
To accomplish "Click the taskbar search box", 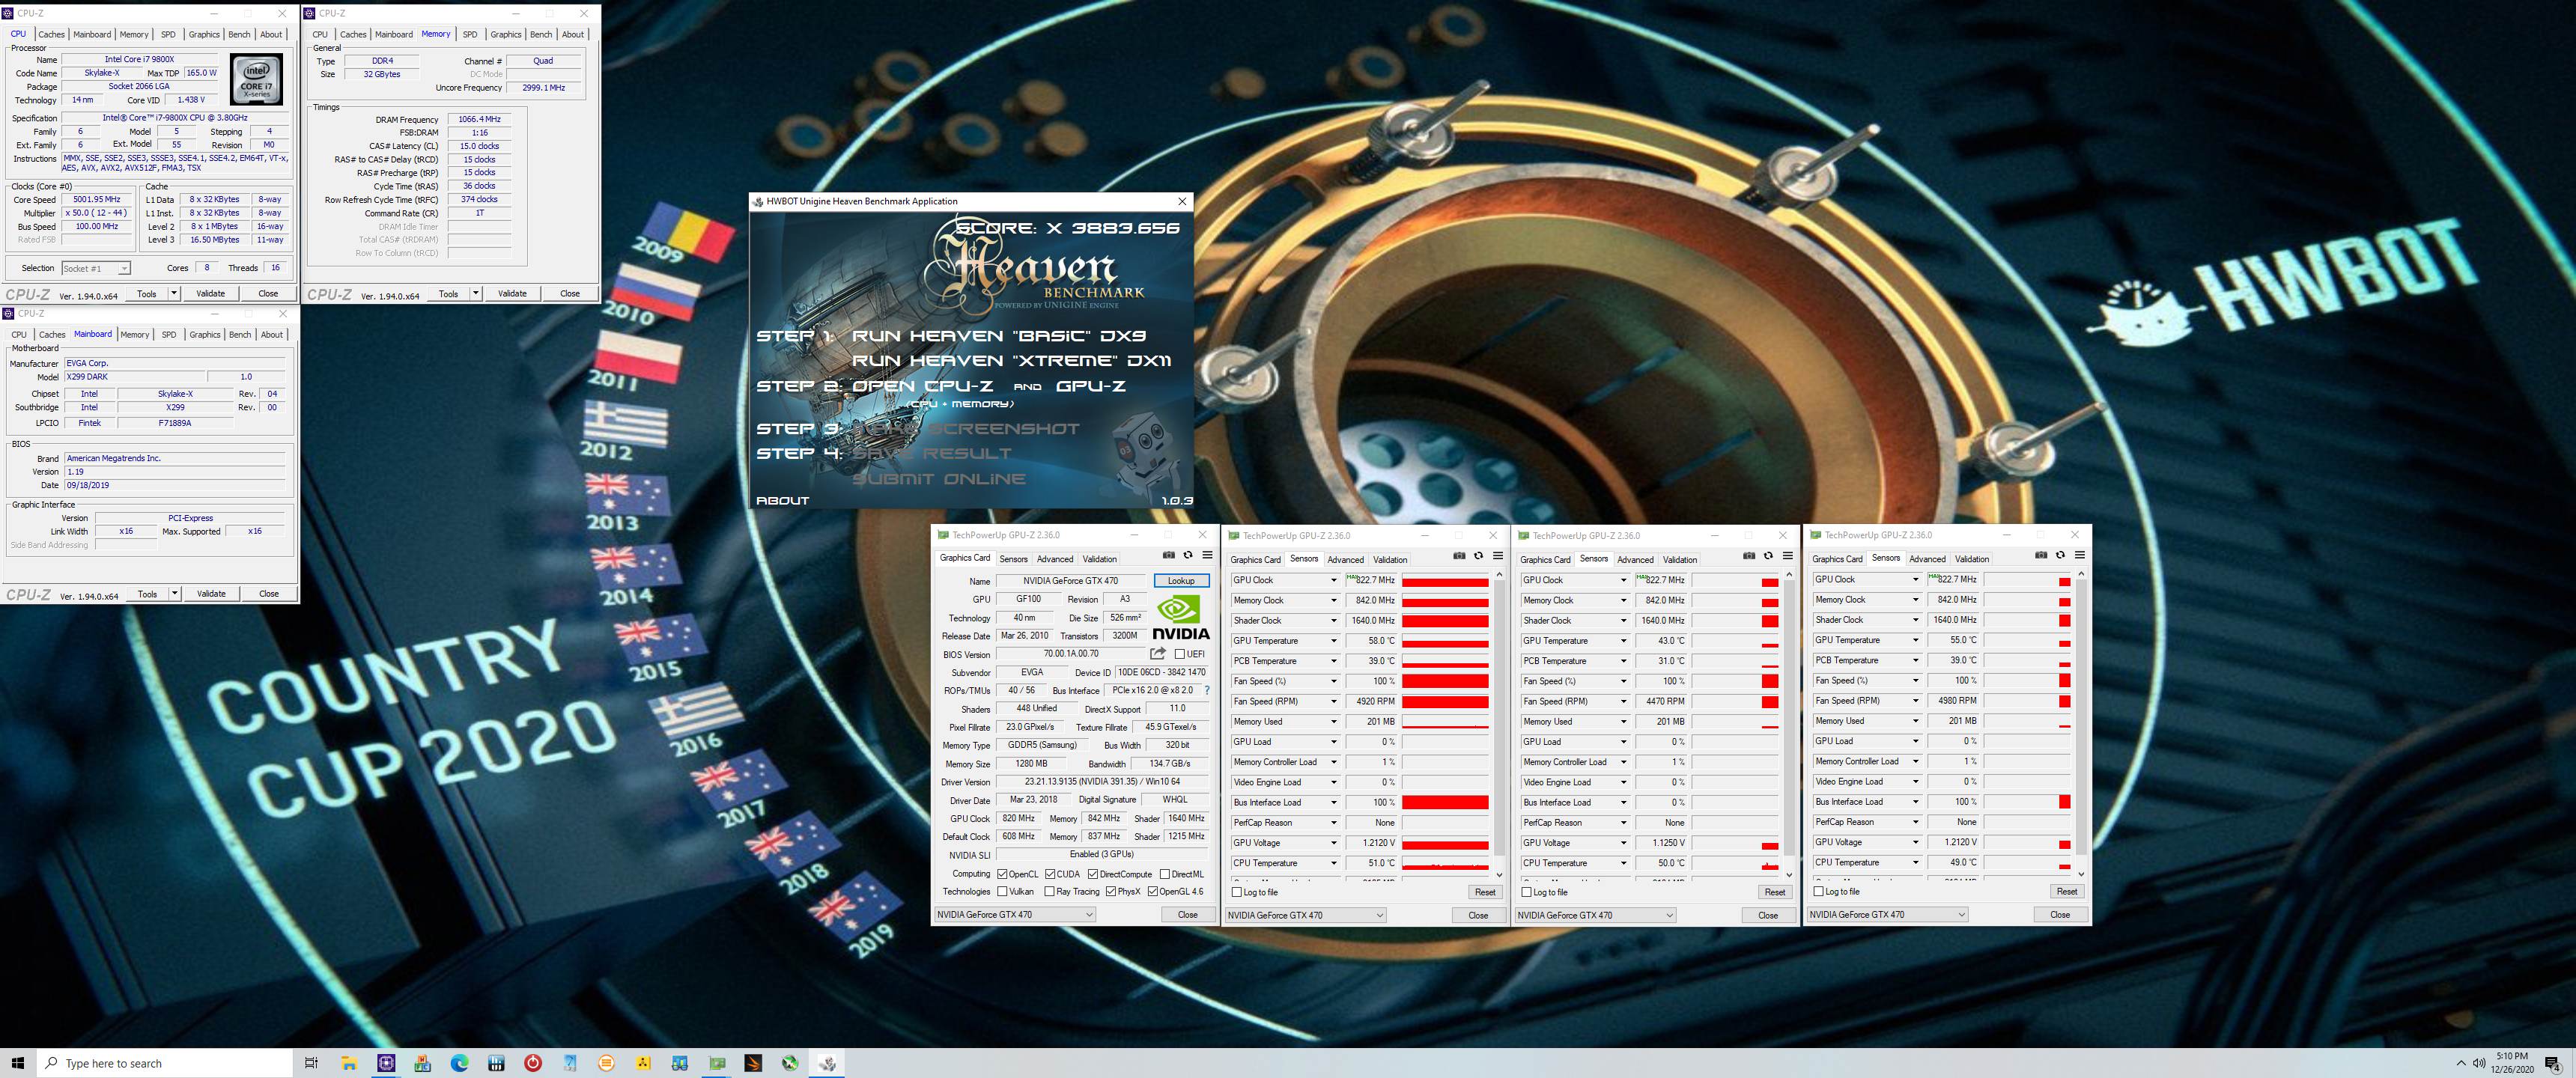I will [x=165, y=1063].
